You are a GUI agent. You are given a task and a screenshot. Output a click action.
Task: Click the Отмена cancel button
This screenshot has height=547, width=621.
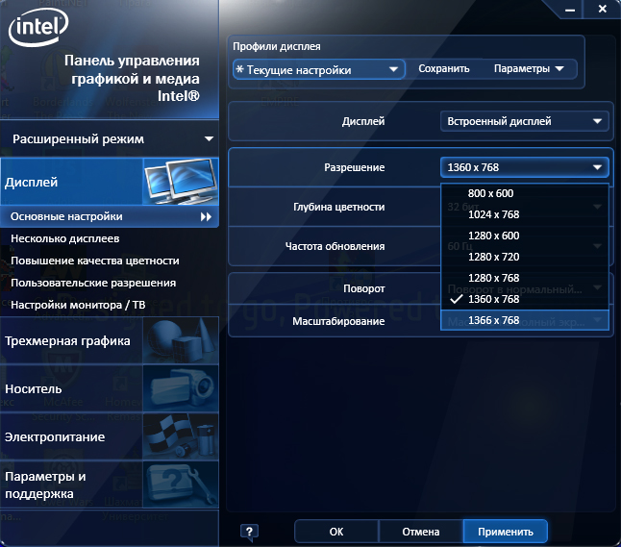point(421,532)
